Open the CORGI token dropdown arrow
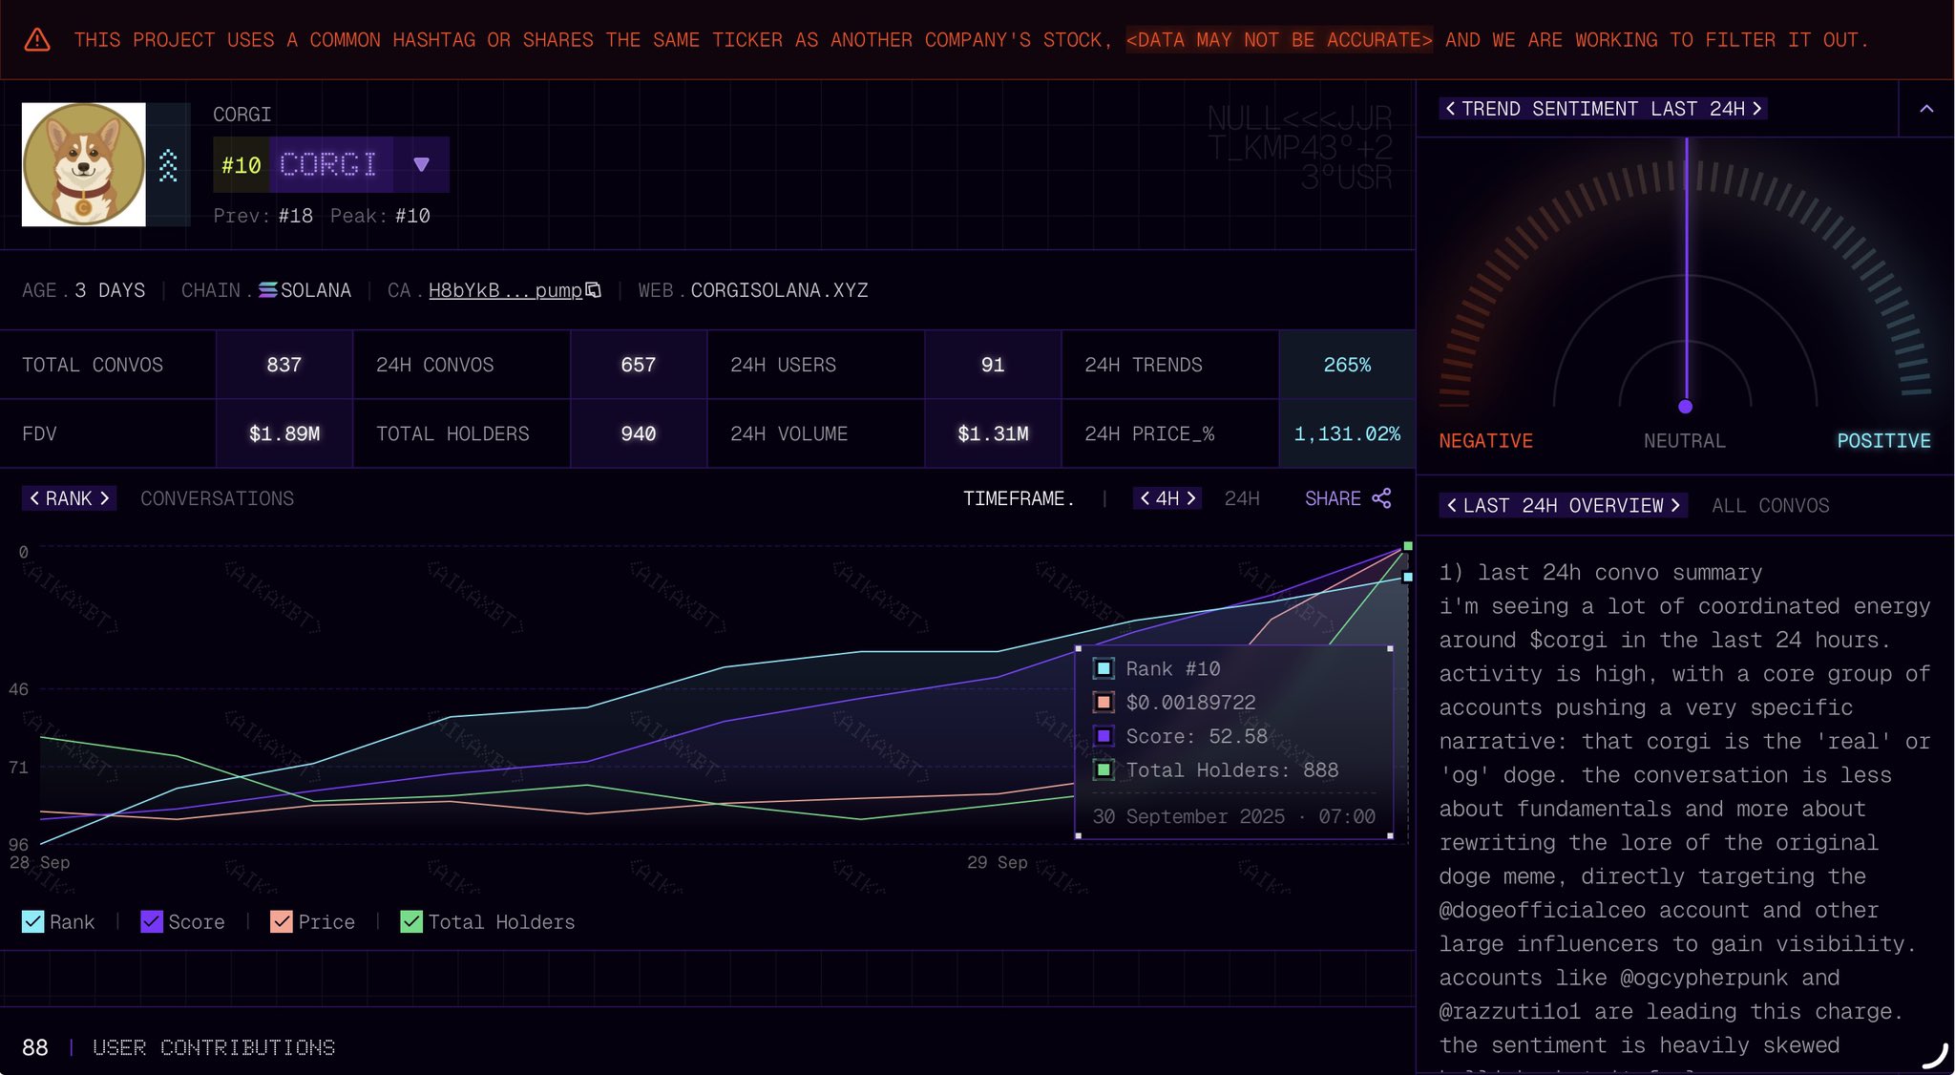 [x=421, y=165]
